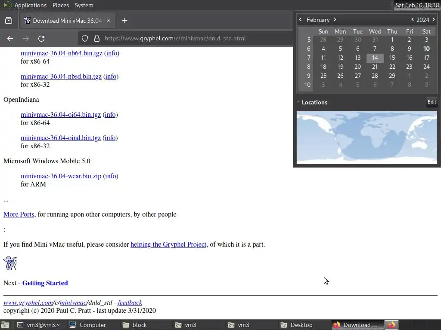
Task: Switch to vm3@vm3:~ terminal in taskbar
Action: tap(39, 325)
